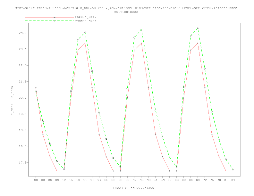
Task: Click the 20.7 y-axis tick label
Action: tap(22, 98)
